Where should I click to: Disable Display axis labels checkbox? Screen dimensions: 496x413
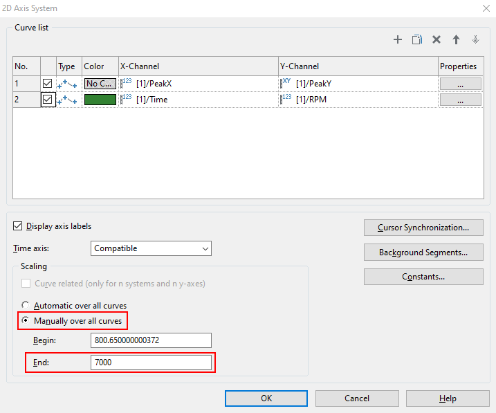pyautogui.click(x=18, y=226)
